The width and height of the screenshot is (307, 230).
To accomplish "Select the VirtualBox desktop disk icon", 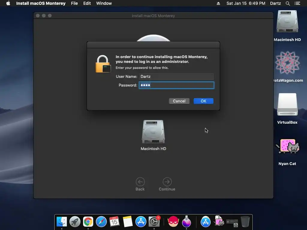I will 287,105.
